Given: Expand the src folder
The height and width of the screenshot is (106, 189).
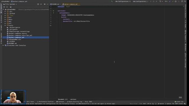Looking at the screenshot, I should click(5, 24).
